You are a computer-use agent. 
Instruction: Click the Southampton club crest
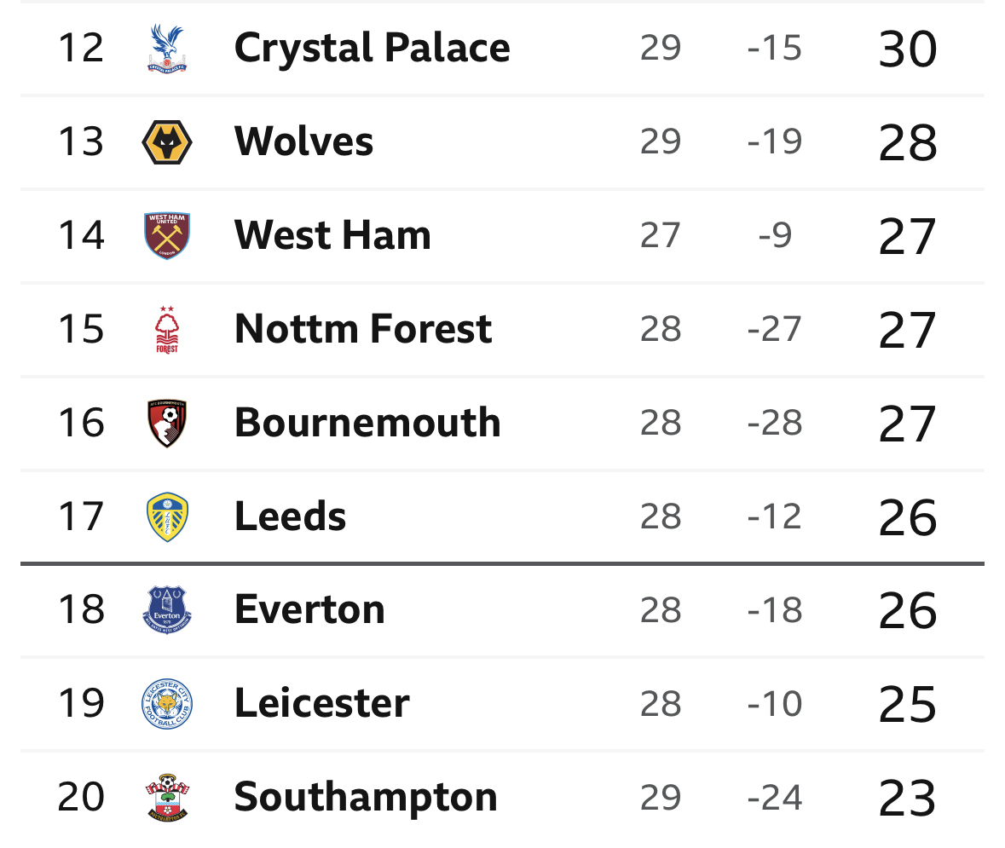166,798
